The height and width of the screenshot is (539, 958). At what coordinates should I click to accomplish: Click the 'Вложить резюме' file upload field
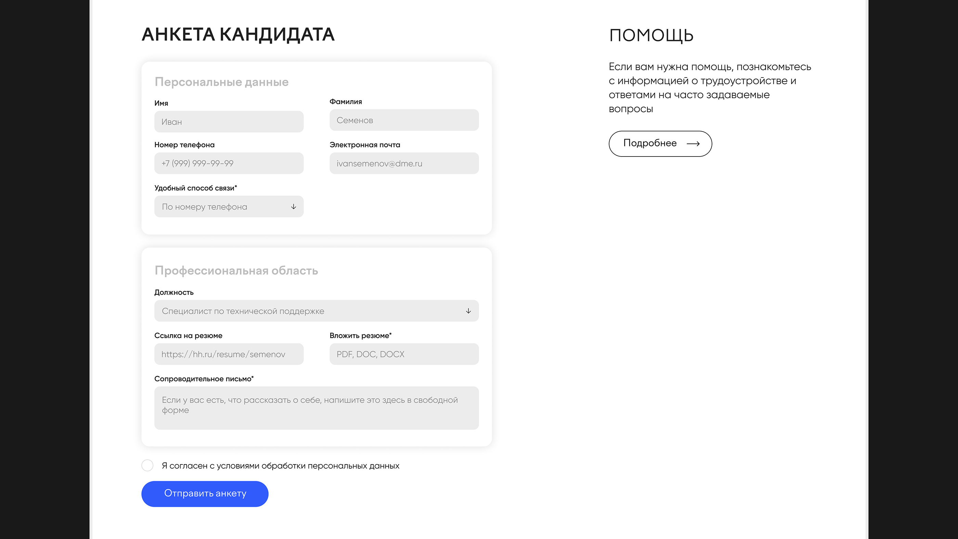[404, 354]
